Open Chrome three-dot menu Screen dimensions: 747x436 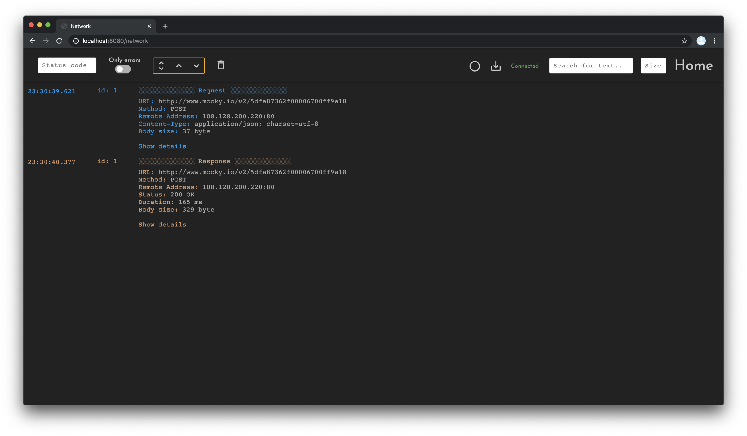[714, 41]
